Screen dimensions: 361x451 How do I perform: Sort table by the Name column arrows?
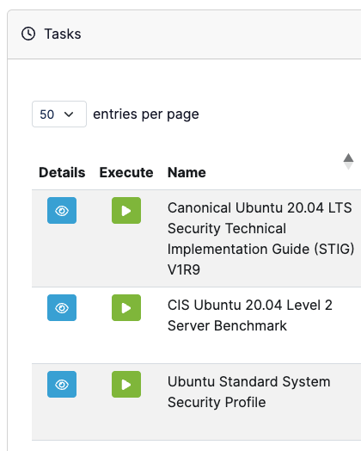[348, 161]
